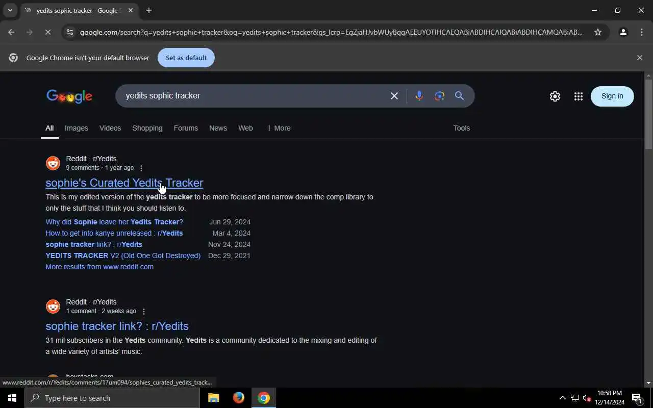The image size is (653, 408).
Task: Bookmark this page with the star icon
Action: pyautogui.click(x=598, y=32)
